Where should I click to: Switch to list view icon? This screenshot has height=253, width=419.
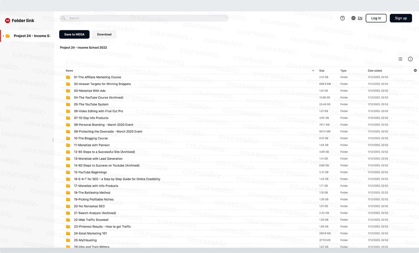[400, 59]
